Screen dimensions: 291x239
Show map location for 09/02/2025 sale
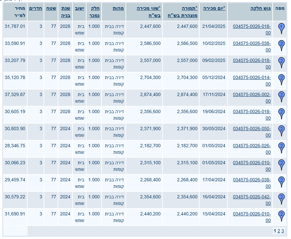(x=281, y=62)
